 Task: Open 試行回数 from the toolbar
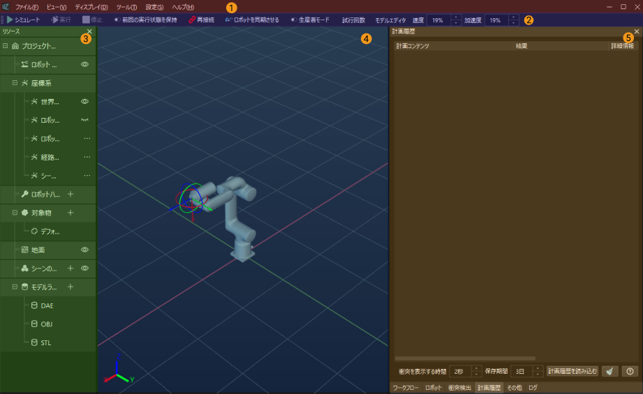click(x=353, y=20)
